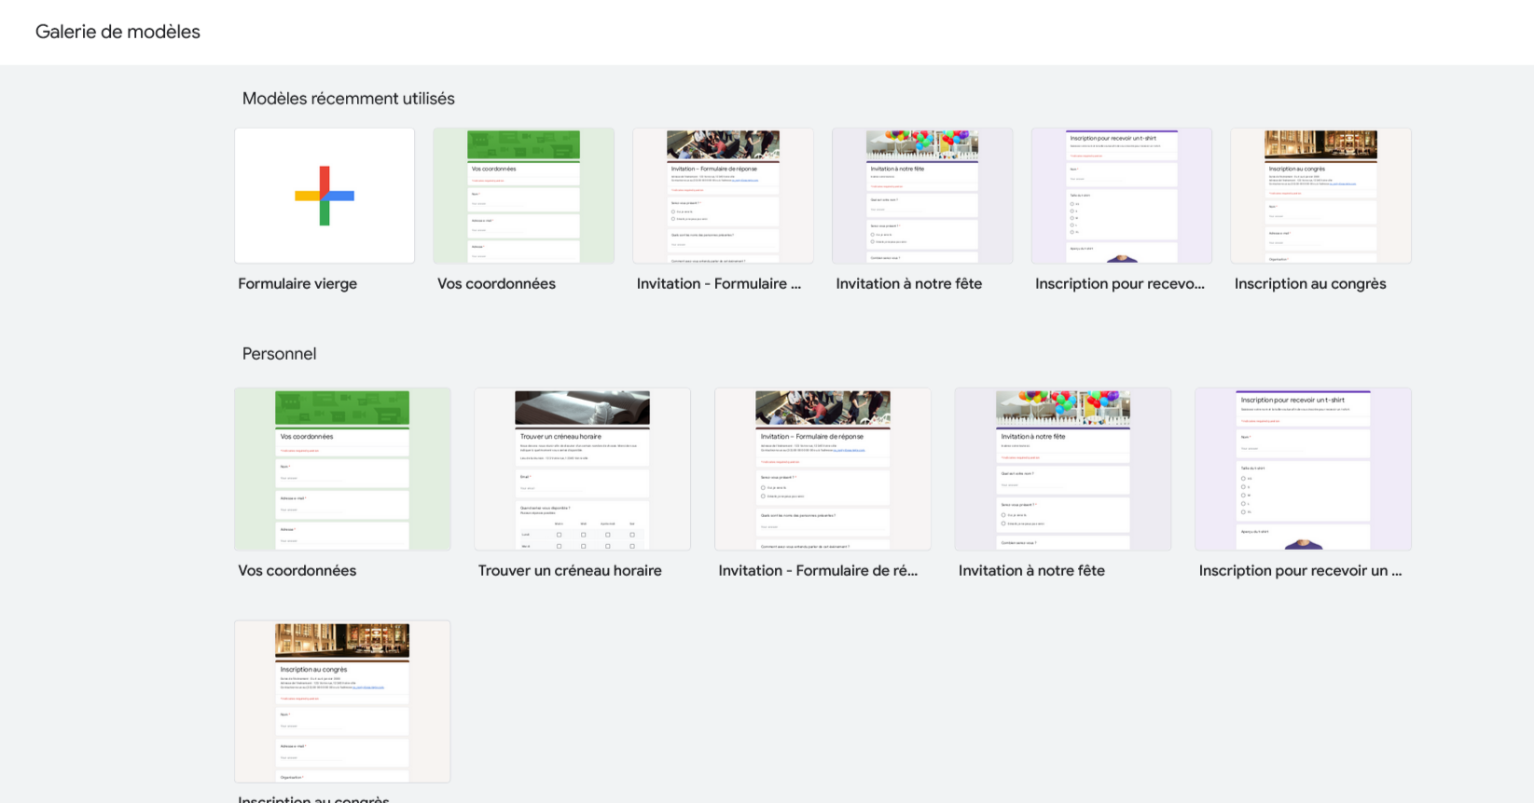Select the 'Formulaire vierge' label
Viewport: 1534px width, 803px height.
pyautogui.click(x=297, y=284)
